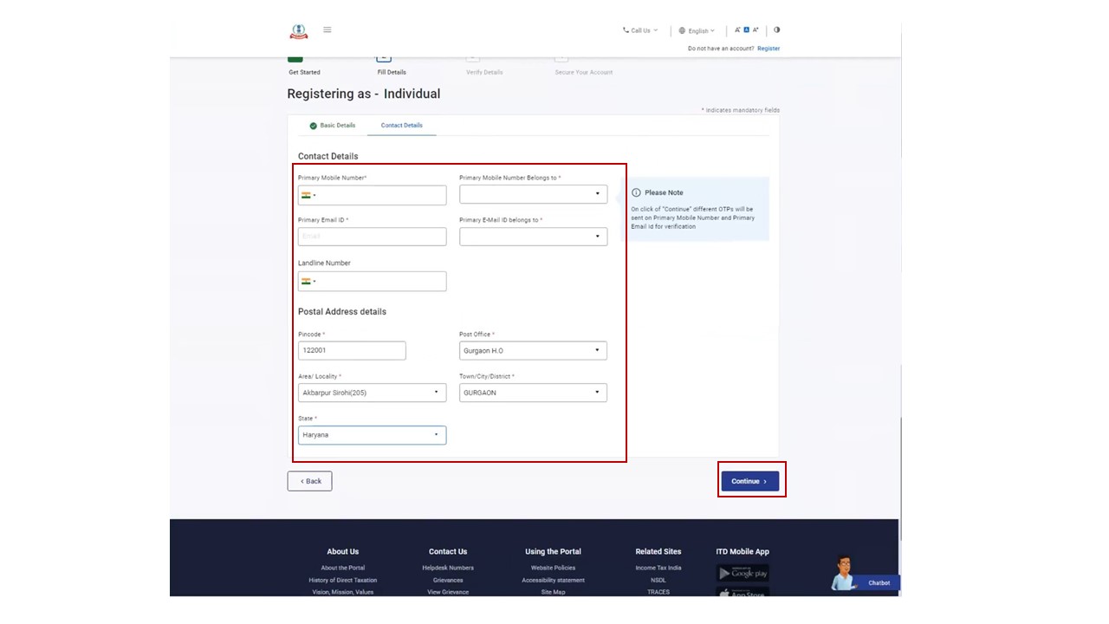Expand Primary Mobile Number Belongs to dropdown
This screenshot has width=1109, height=624.
pyautogui.click(x=533, y=194)
